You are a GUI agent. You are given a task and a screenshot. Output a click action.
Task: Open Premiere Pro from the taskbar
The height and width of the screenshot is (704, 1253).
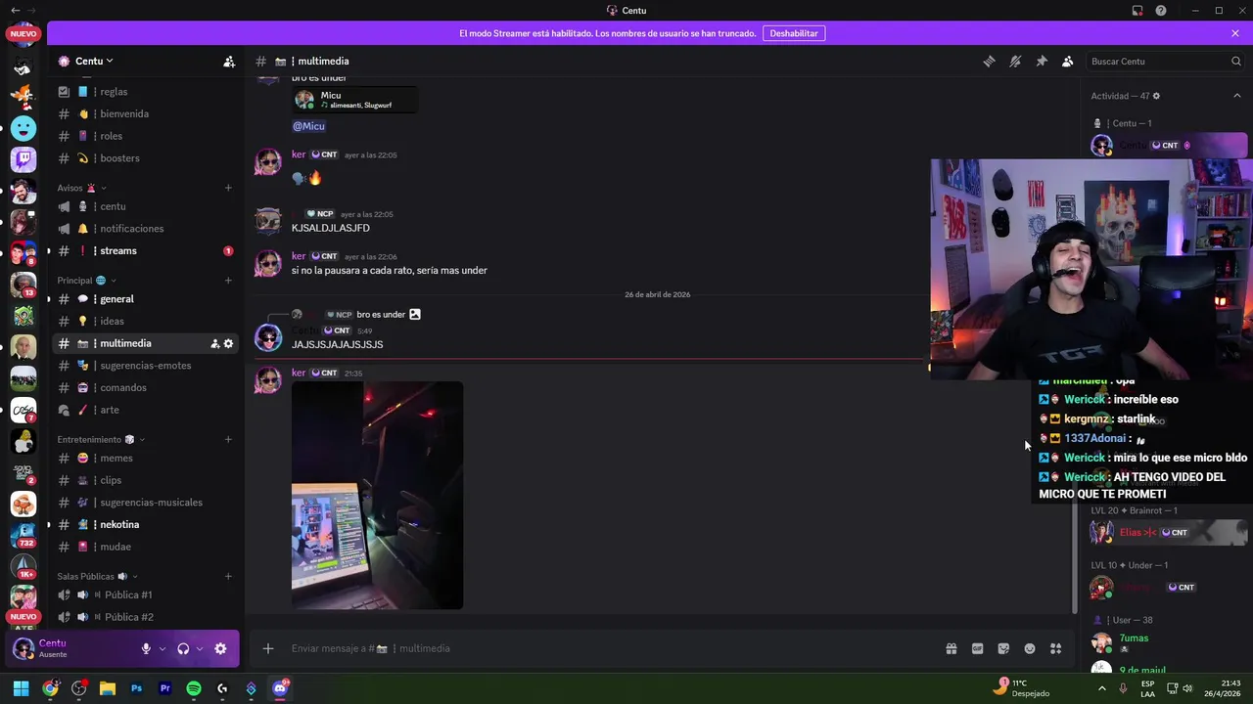click(164, 688)
